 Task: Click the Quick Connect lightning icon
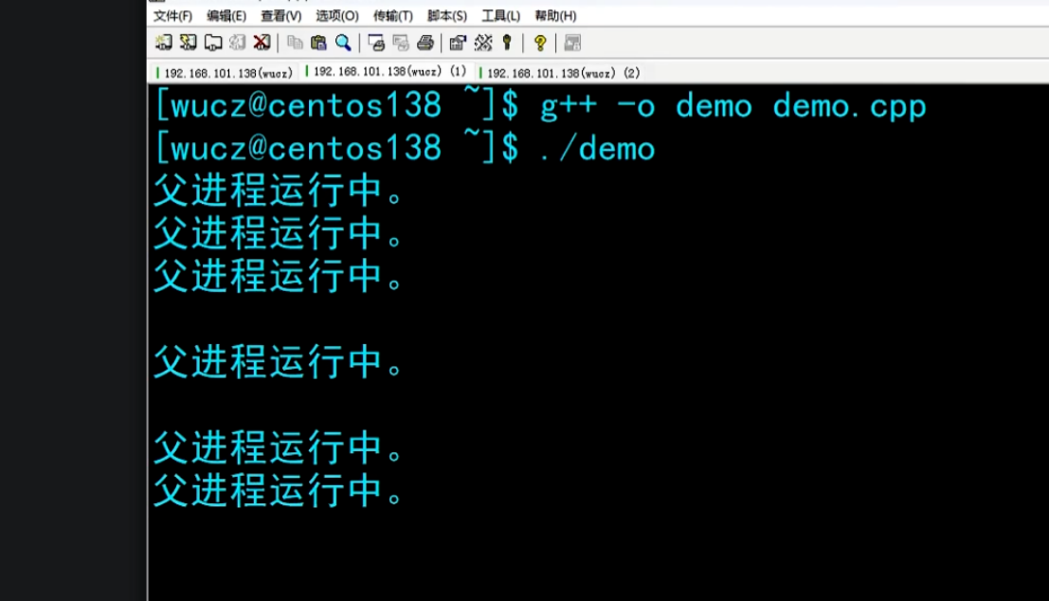coord(188,43)
